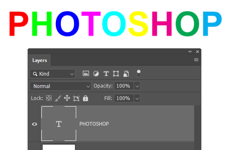The image size is (236, 150).
Task: Open the Kind filter type dropdown
Action: click(53, 74)
